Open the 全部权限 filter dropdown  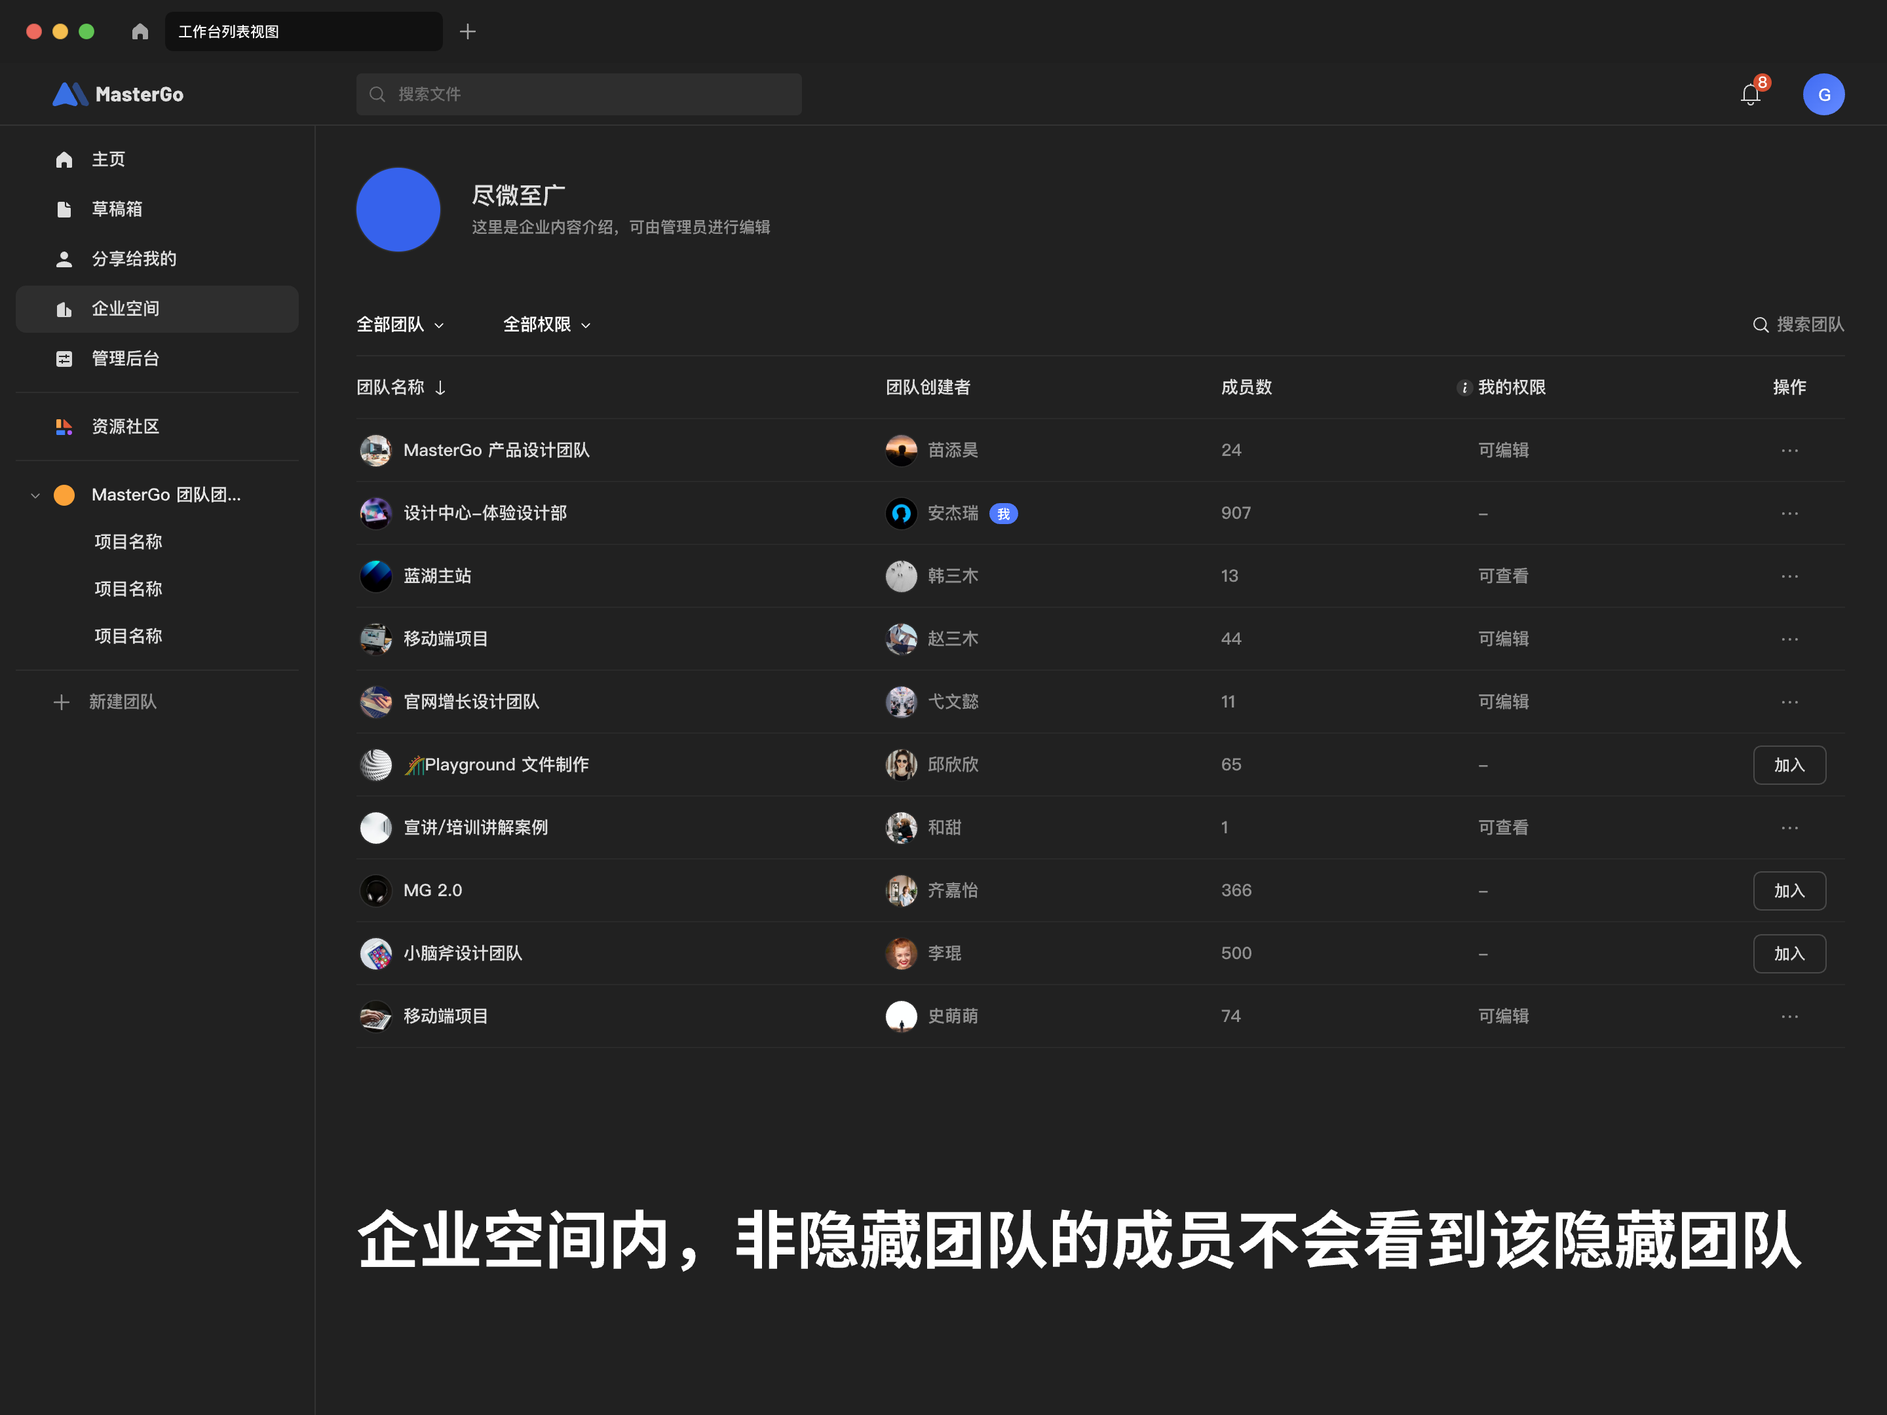click(x=547, y=325)
